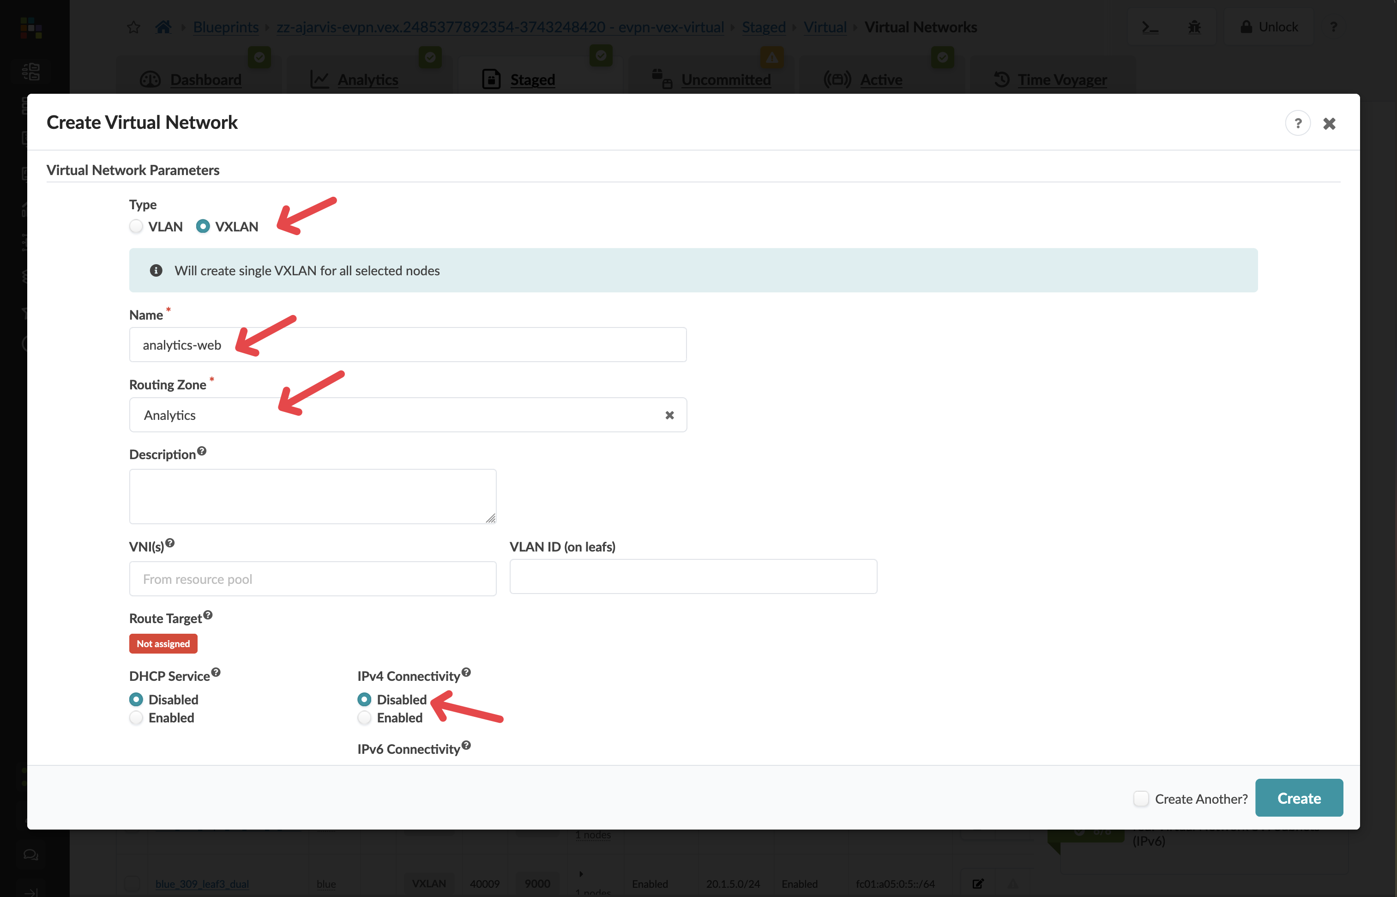
Task: Select the VLAN type radio button
Action: point(136,227)
